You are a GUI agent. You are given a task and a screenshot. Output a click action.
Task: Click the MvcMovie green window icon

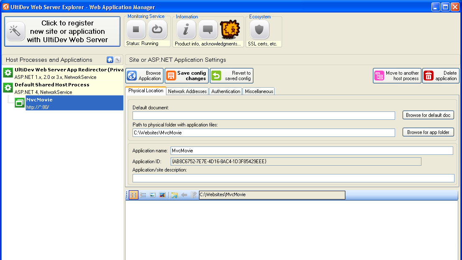[20, 103]
